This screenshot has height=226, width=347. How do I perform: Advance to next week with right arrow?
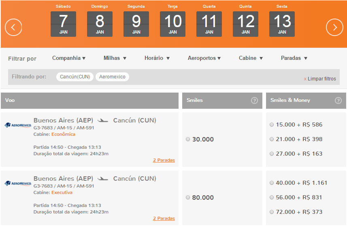(x=334, y=27)
